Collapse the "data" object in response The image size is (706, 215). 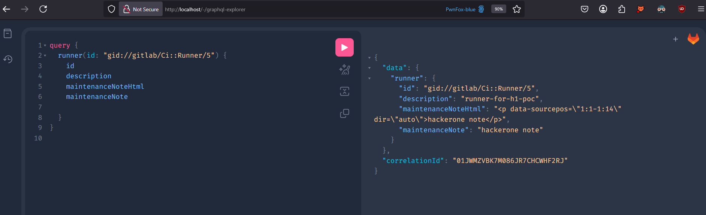point(369,68)
